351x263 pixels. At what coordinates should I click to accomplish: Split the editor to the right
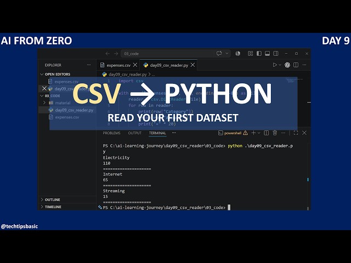point(296,65)
